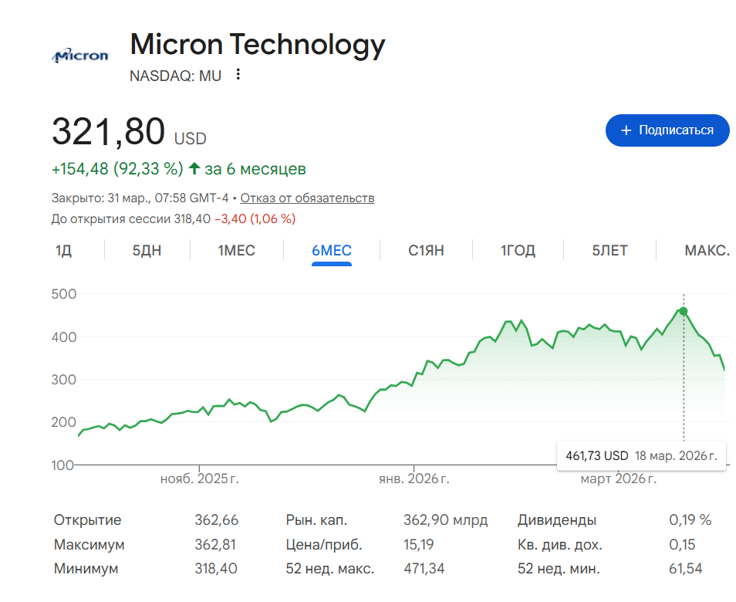Click the green up arrow icon
The image size is (736, 602).
click(194, 168)
